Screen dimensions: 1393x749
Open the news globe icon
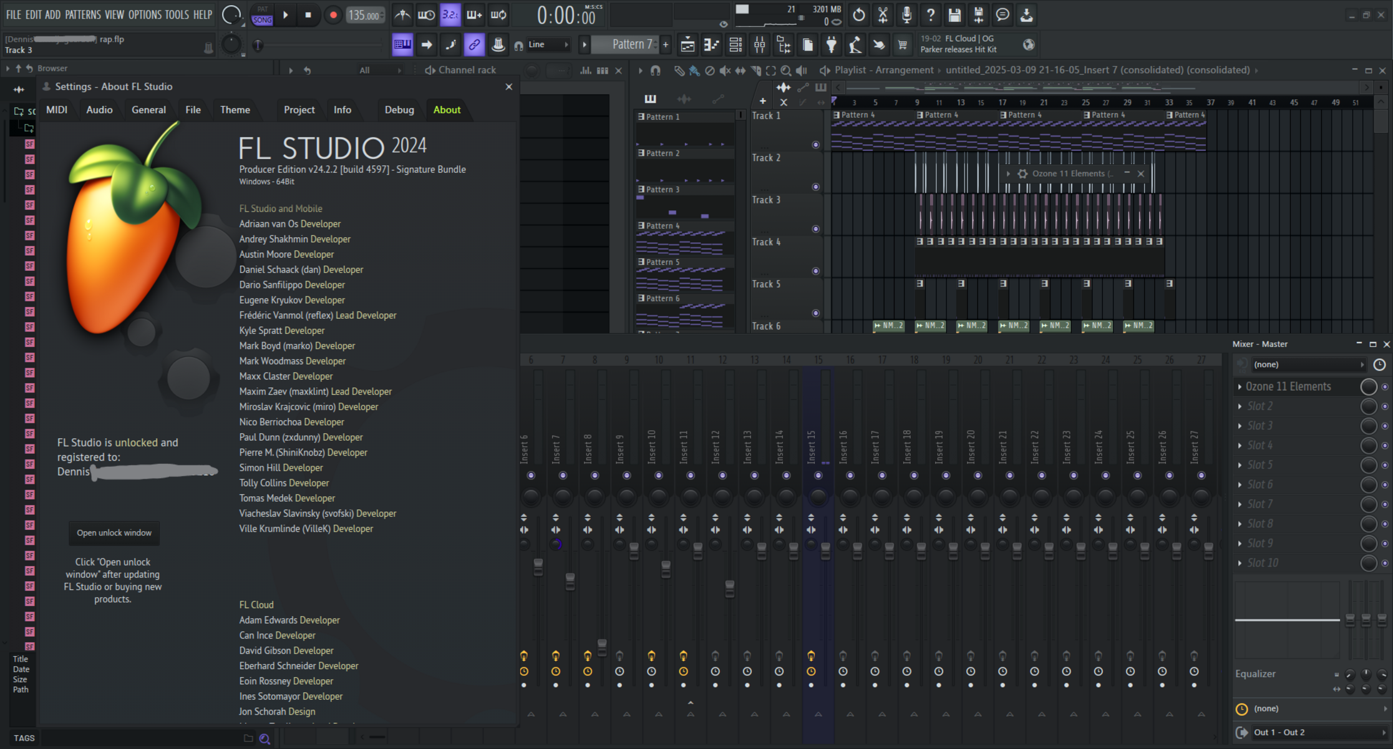pos(1029,44)
